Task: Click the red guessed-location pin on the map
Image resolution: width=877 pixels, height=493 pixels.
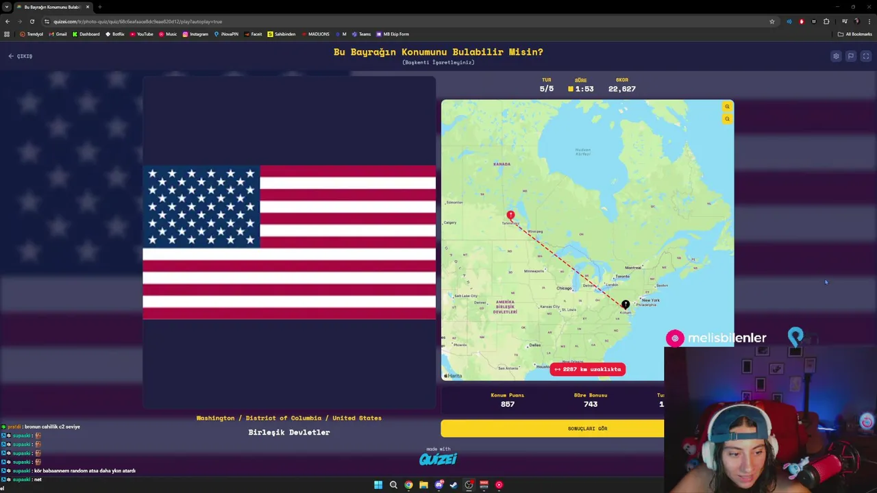Action: [x=510, y=216]
